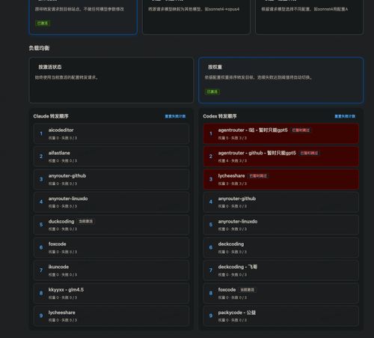
Task: Click the red lycheeshare row in Codex list
Action: [x=281, y=179]
